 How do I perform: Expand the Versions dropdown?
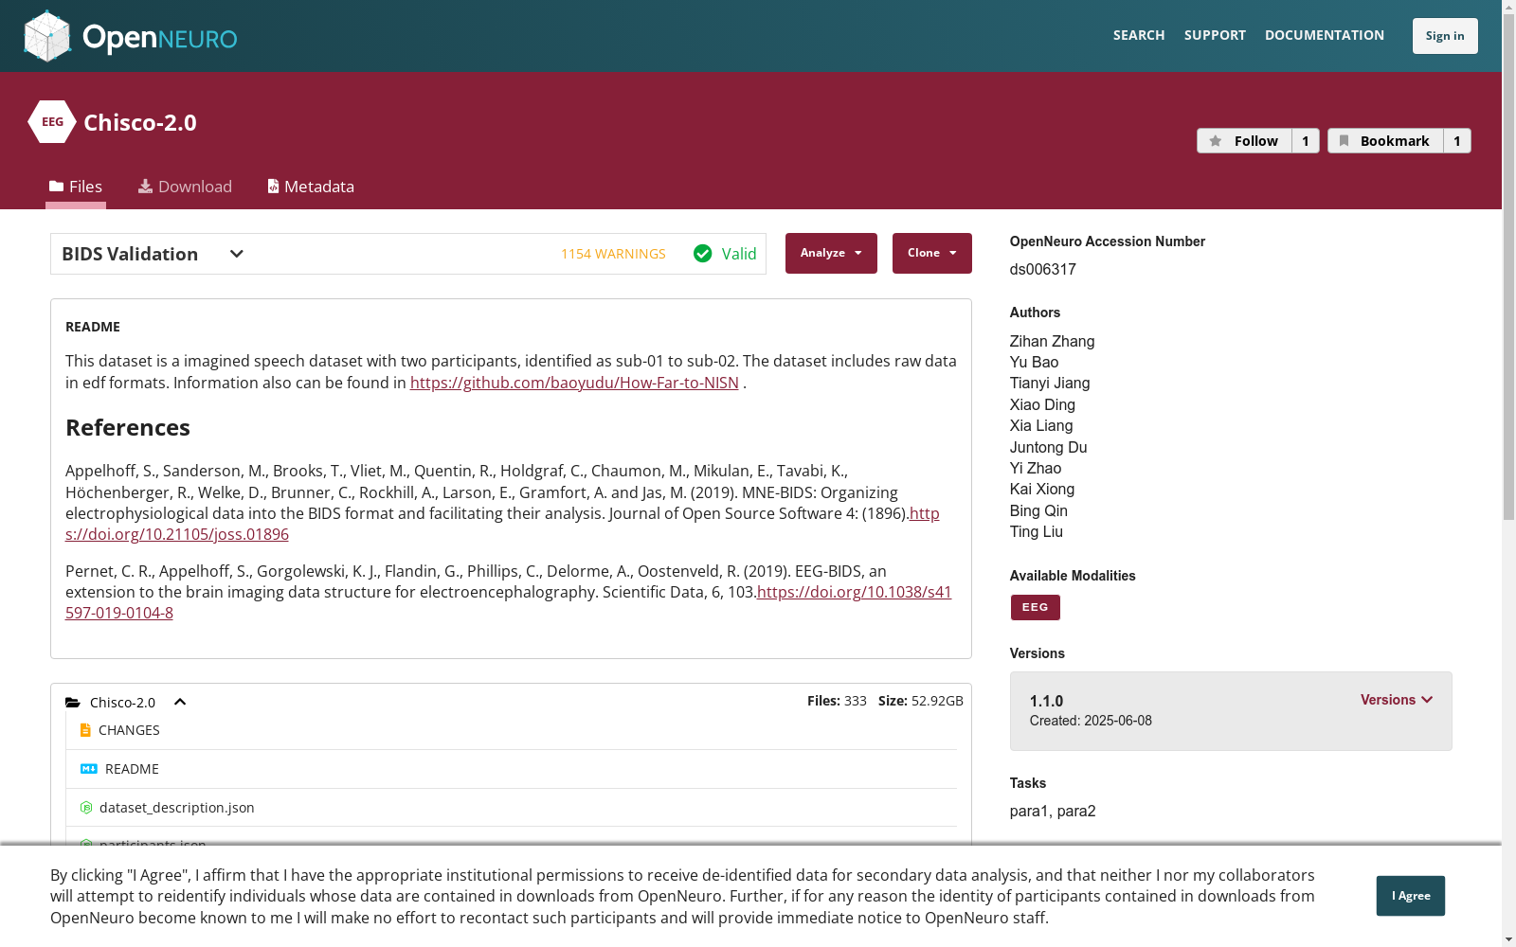click(1397, 700)
